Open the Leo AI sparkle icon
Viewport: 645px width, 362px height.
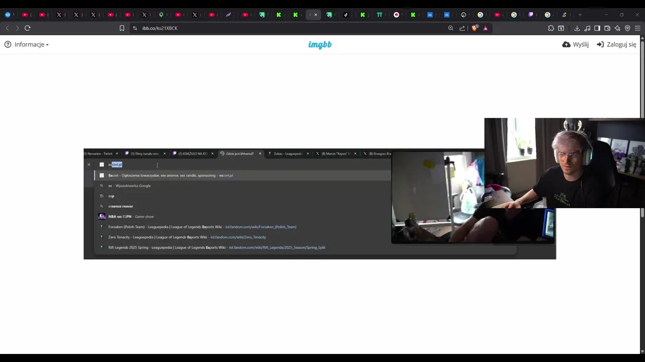tap(617, 28)
